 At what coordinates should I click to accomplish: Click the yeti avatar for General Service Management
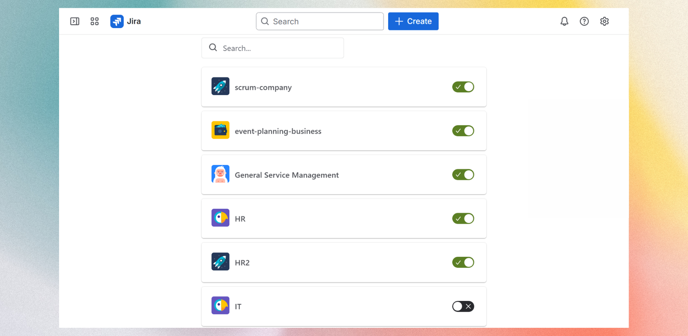pyautogui.click(x=220, y=174)
